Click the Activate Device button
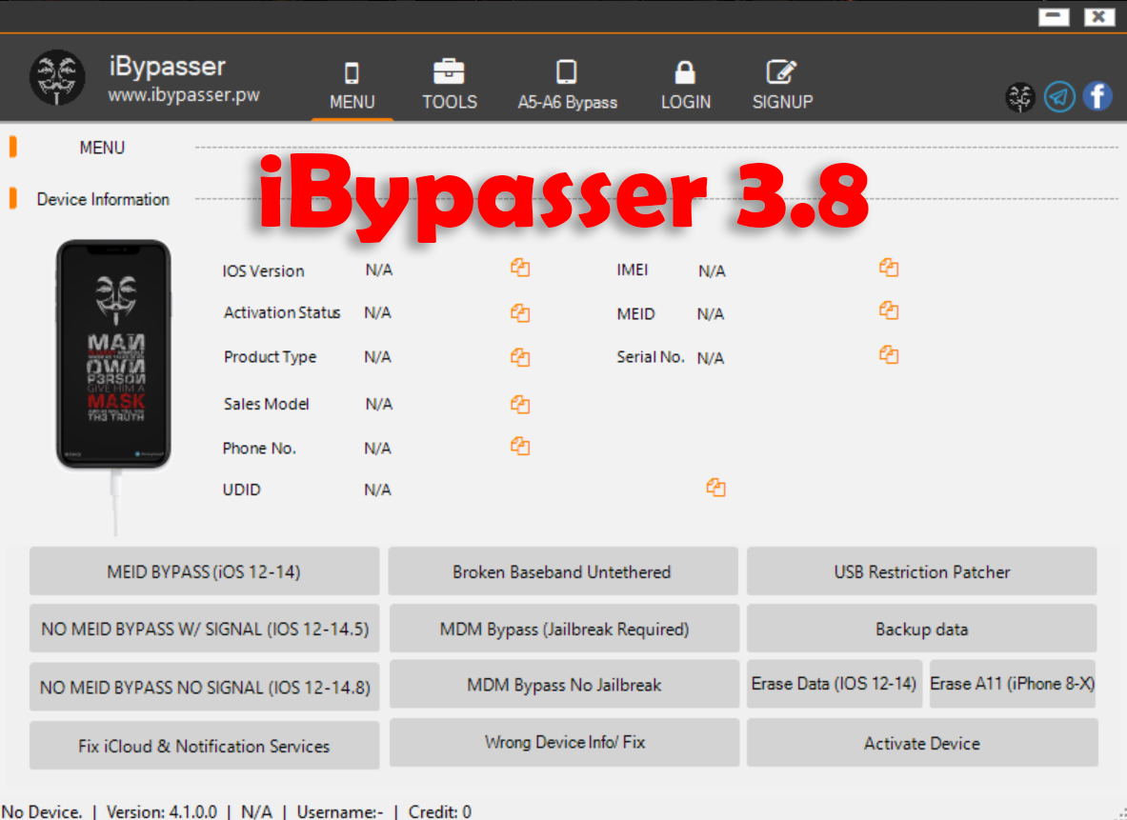 point(922,743)
